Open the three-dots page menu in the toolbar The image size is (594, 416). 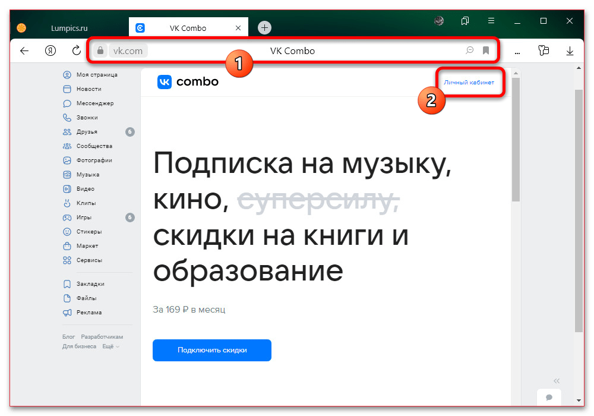(x=517, y=53)
